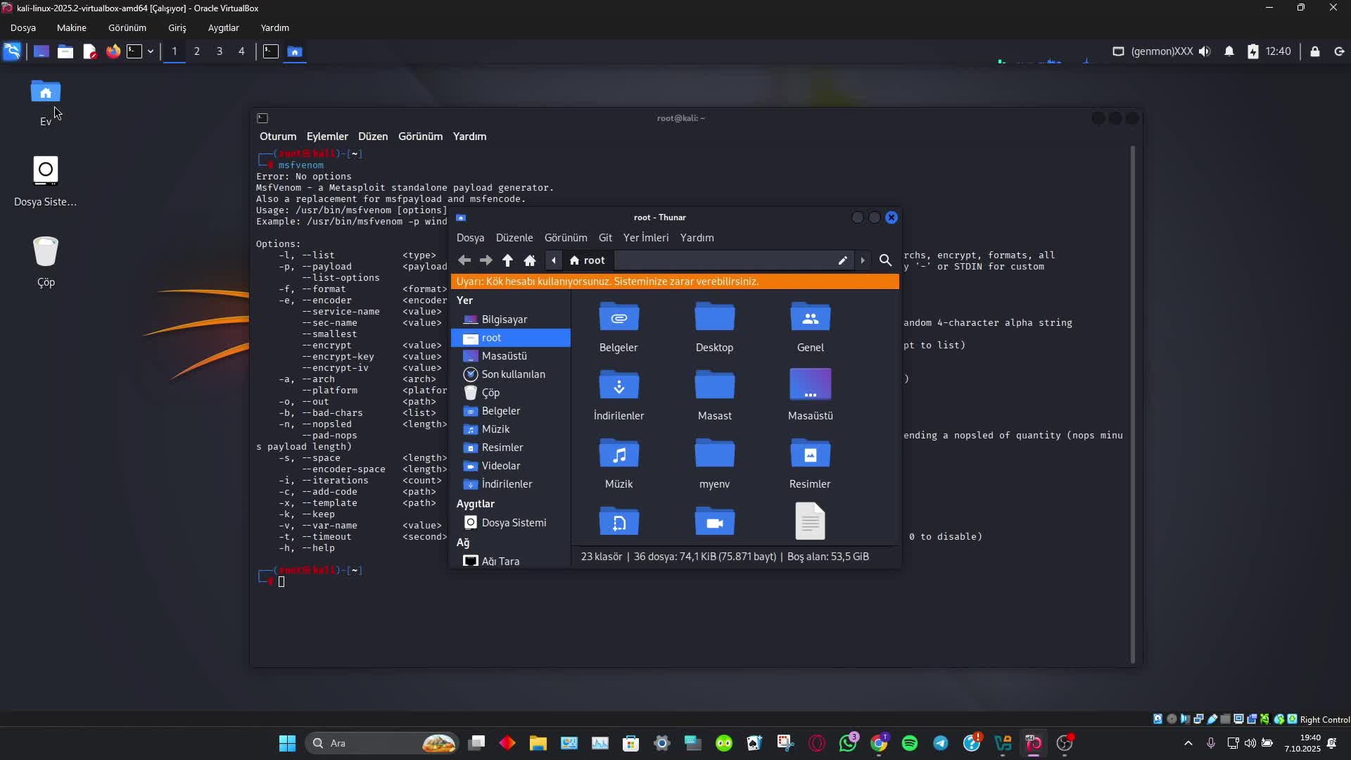
Task: Click path bar left scroll arrow
Action: tap(554, 260)
